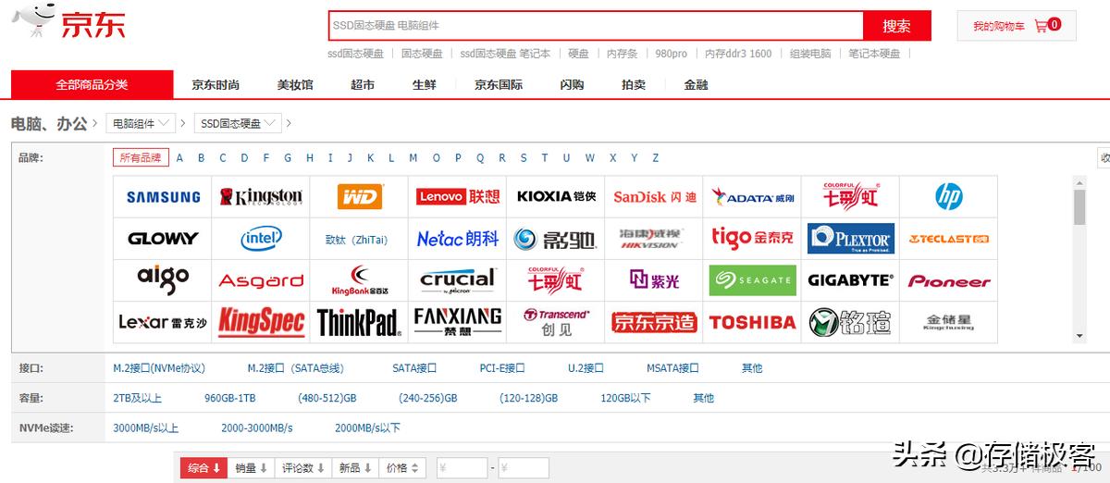Click the brand list scrollbar down arrow
Image resolution: width=1110 pixels, height=483 pixels.
tap(1079, 336)
